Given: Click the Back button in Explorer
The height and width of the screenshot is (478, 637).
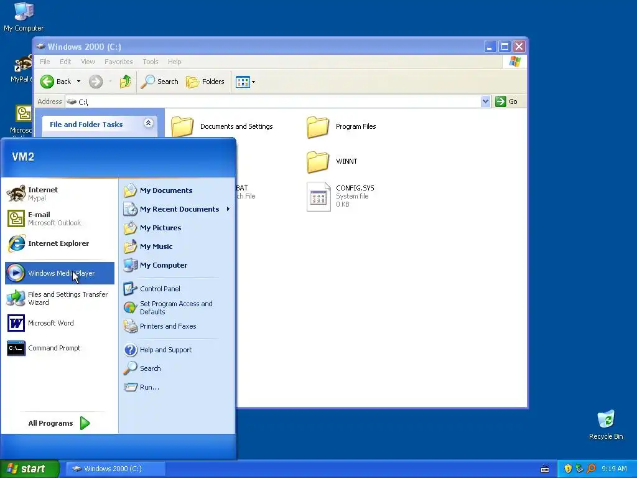Looking at the screenshot, I should click(55, 82).
